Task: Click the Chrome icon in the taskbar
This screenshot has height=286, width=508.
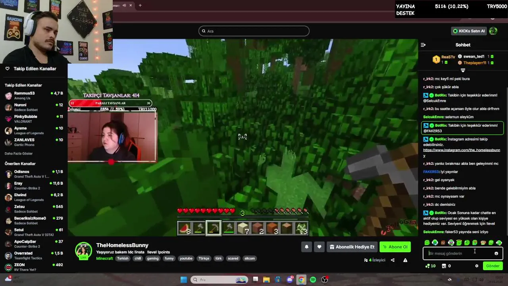Action: (301, 280)
